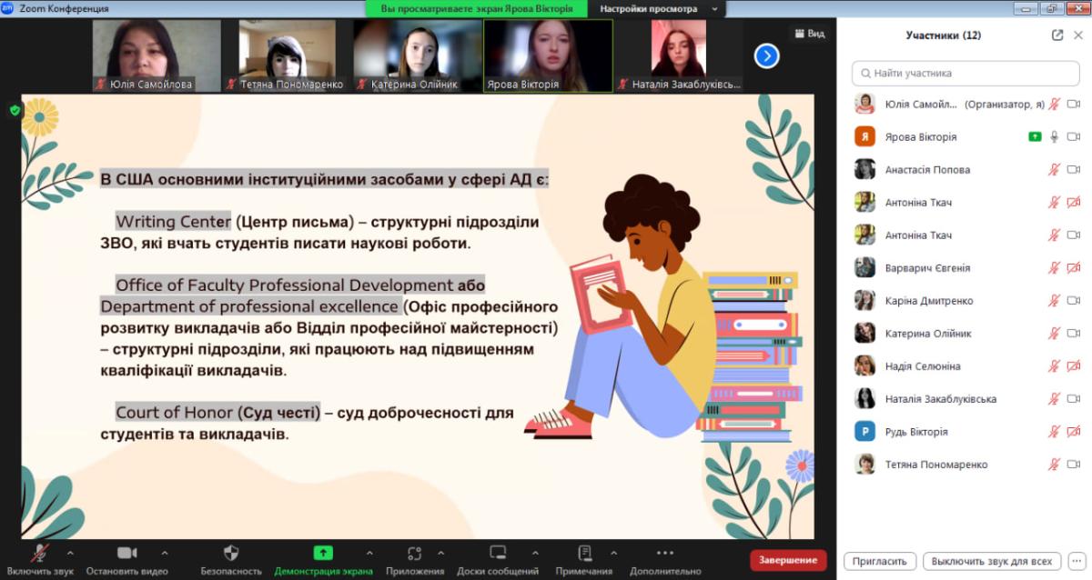Click Надія Селюніна's disabled camera icon
This screenshot has width=1092, height=580.
1074,365
